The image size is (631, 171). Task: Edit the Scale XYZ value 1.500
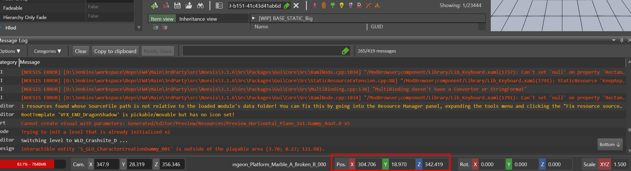[x=620, y=164]
